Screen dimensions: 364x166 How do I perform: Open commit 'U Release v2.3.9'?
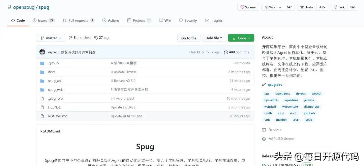[x=123, y=81]
